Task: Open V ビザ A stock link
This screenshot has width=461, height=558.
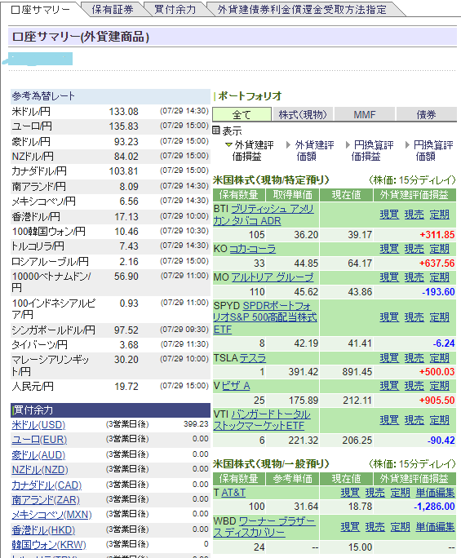Action: pyautogui.click(x=236, y=386)
